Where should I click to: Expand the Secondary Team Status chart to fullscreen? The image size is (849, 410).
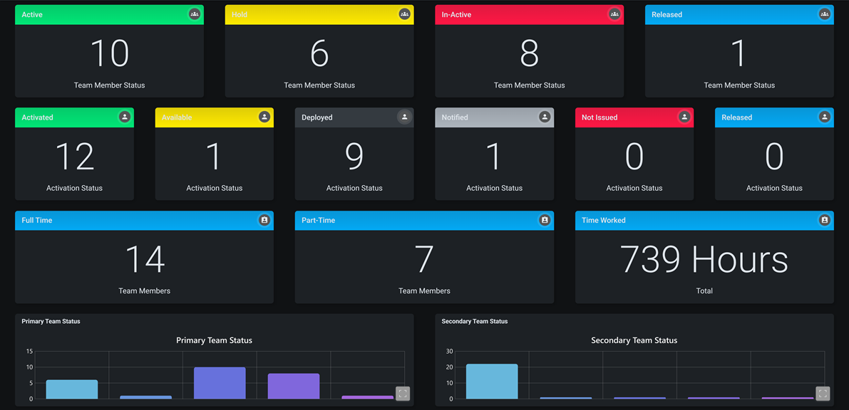tap(823, 393)
